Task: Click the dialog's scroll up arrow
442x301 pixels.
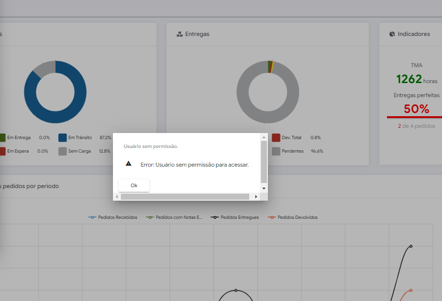Action: [x=264, y=137]
